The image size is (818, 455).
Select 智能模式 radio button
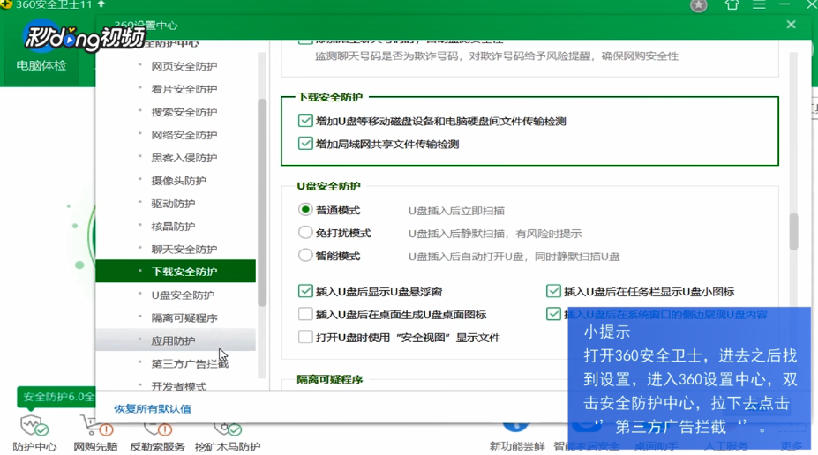click(305, 256)
